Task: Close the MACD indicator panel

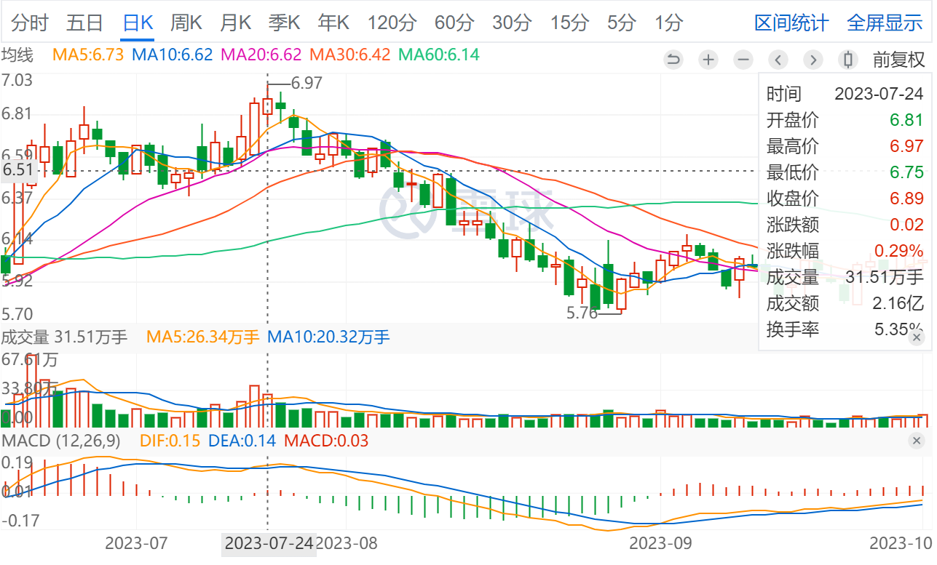Action: (917, 441)
